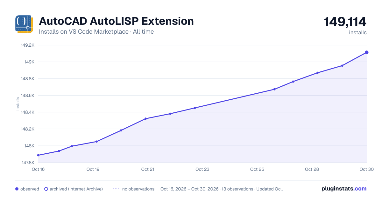This screenshot has width=382, height=200.
Task: Click the no observations dashed legend marker
Action: 116,189
